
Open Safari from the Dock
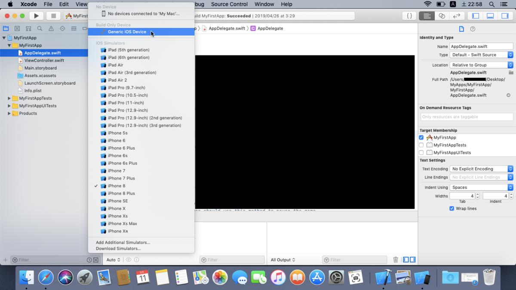click(46, 278)
